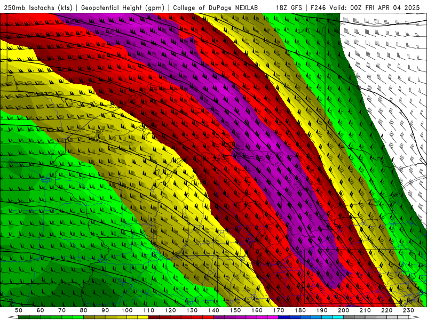Click the 220 label on the color scale
Screen dimensions: 427x320
pos(386,310)
